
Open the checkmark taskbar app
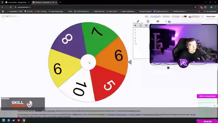coord(14,120)
